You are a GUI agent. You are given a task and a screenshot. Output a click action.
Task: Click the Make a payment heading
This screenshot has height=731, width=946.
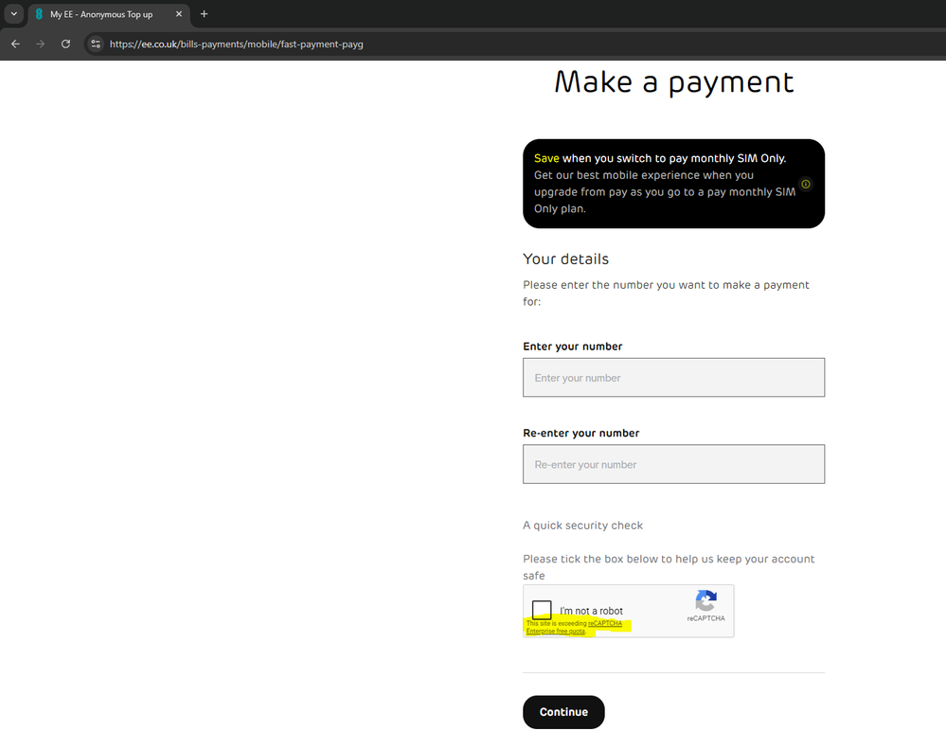(x=674, y=82)
